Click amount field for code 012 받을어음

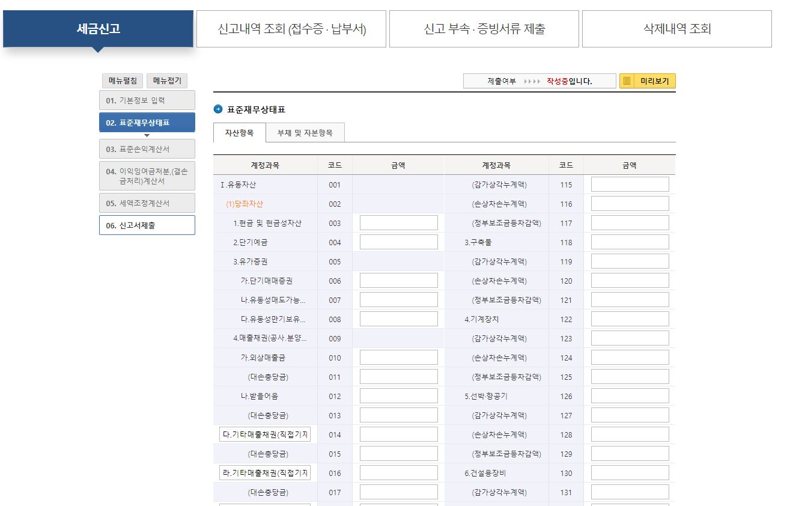pos(399,396)
